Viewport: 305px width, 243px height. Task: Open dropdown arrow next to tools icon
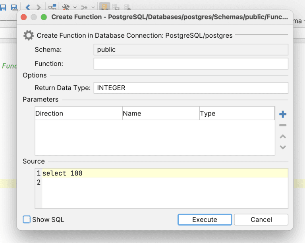pyautogui.click(x=75, y=8)
